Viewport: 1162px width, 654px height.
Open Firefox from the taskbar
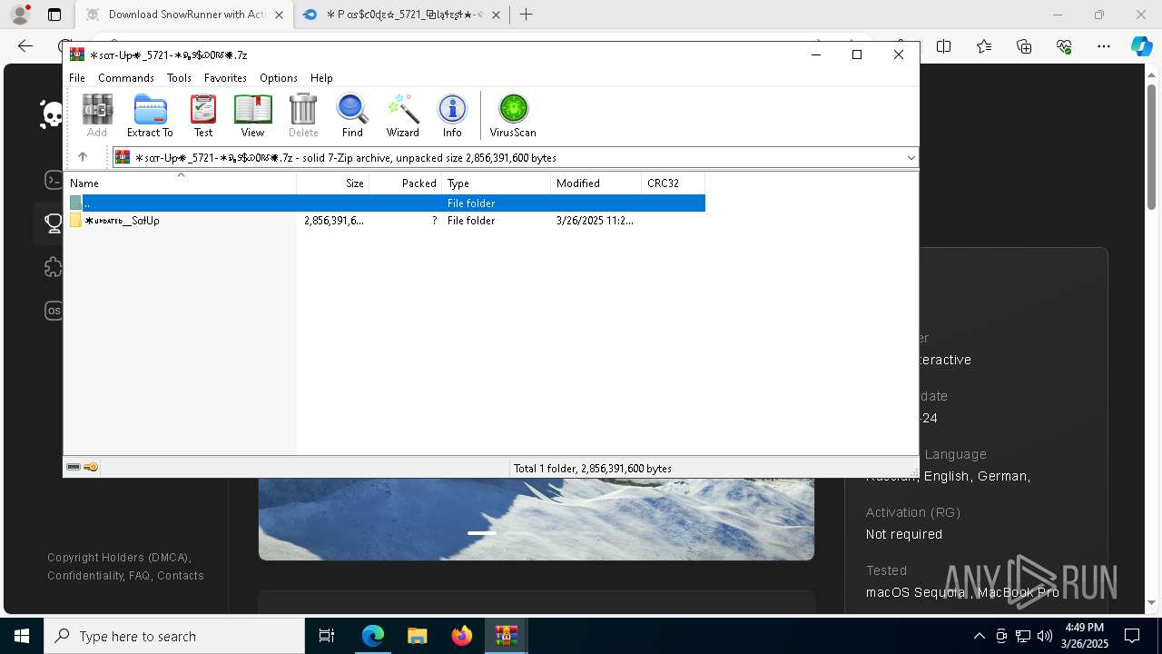[461, 636]
